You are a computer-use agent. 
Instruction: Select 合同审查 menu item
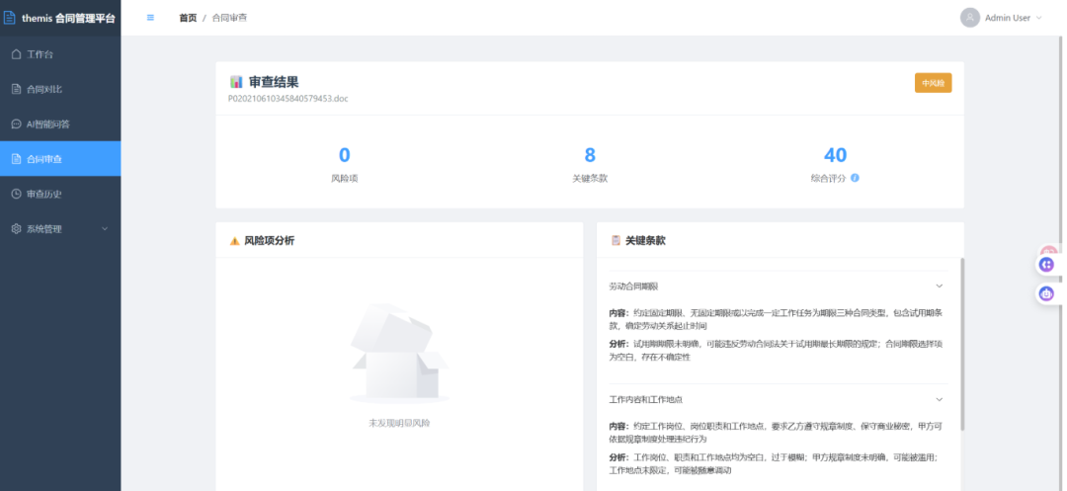[x=60, y=159]
